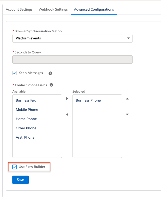Switch to the Account Settings tab
Image resolution: width=161 pixels, height=206 pixels.
click(19, 10)
